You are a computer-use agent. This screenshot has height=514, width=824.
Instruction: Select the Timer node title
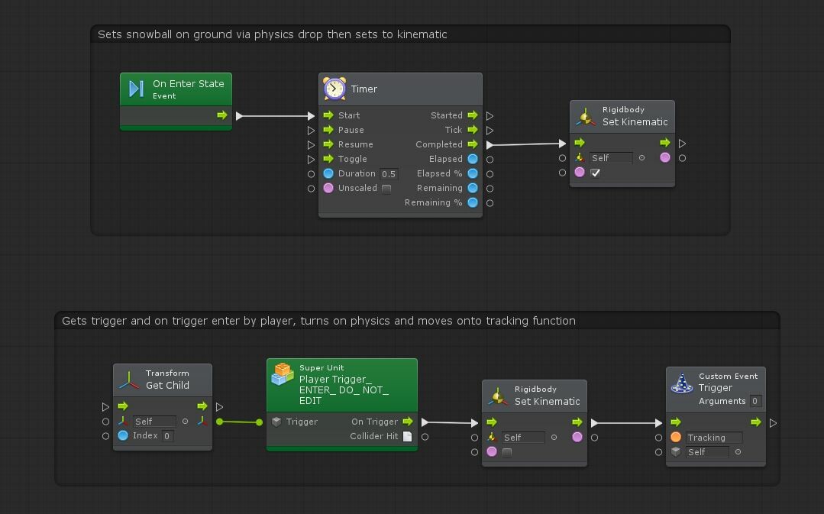364,89
